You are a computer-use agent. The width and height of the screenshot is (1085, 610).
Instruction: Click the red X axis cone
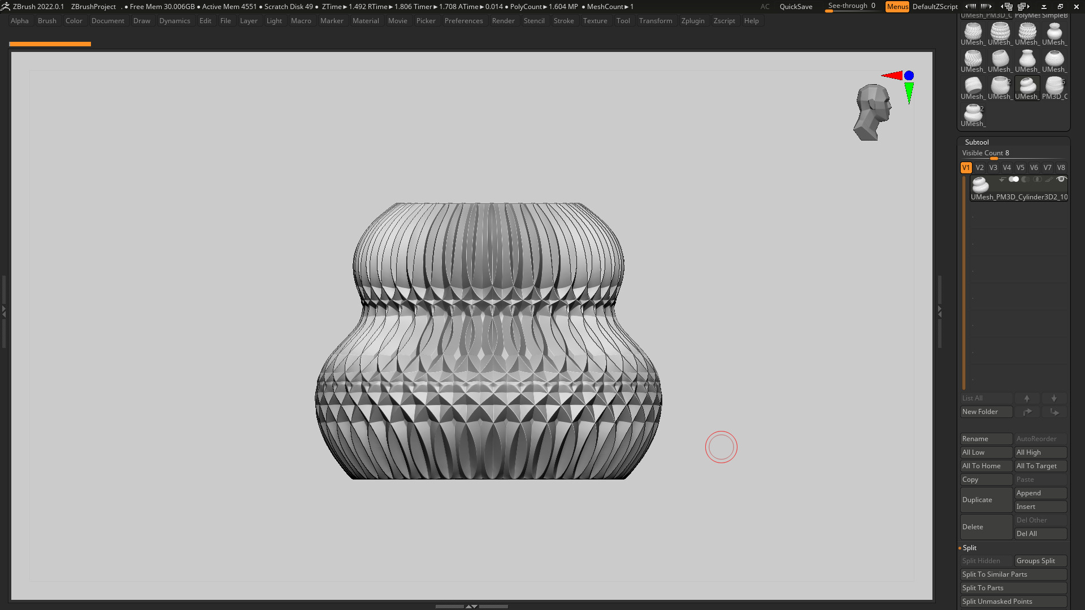pos(891,75)
